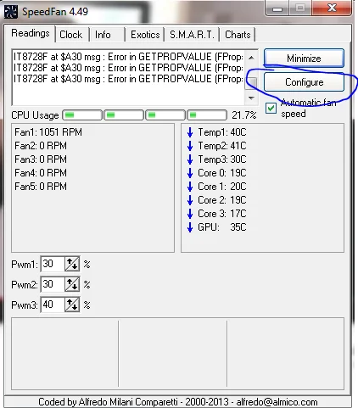The image size is (358, 408).
Task: Click the second CPU usage bar
Action: [x=124, y=115]
